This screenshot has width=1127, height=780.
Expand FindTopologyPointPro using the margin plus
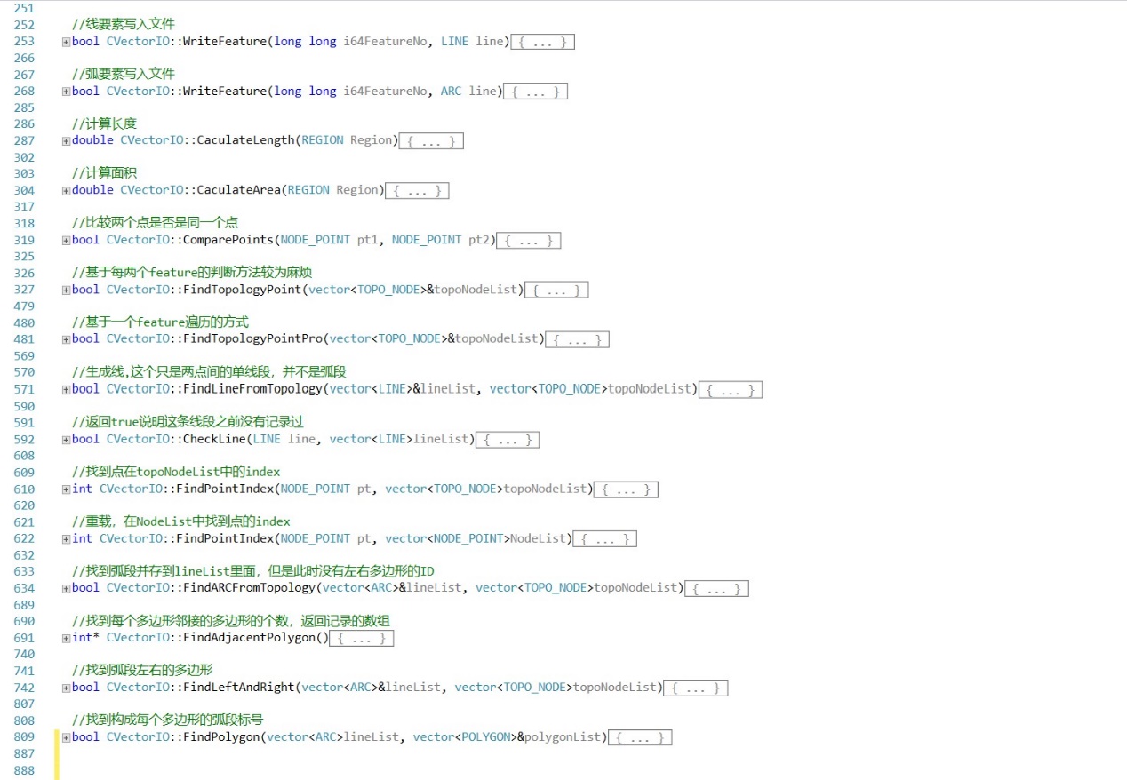(x=66, y=340)
